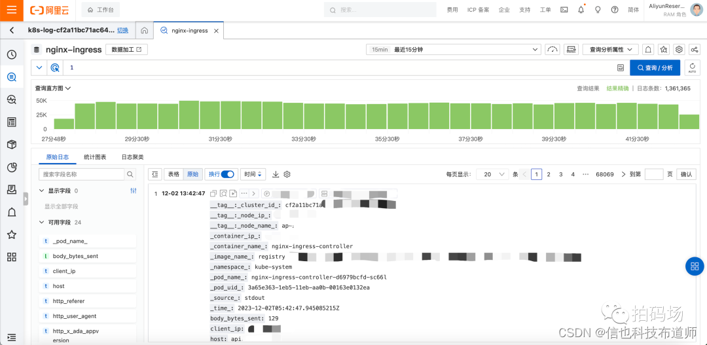Focus the top search box
This screenshot has width=707, height=345.
[380, 10]
